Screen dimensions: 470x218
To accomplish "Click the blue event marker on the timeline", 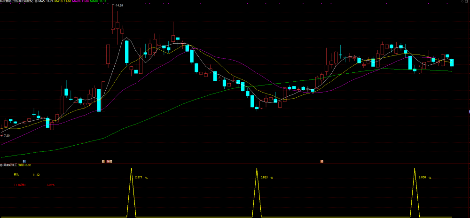I will tap(24, 162).
